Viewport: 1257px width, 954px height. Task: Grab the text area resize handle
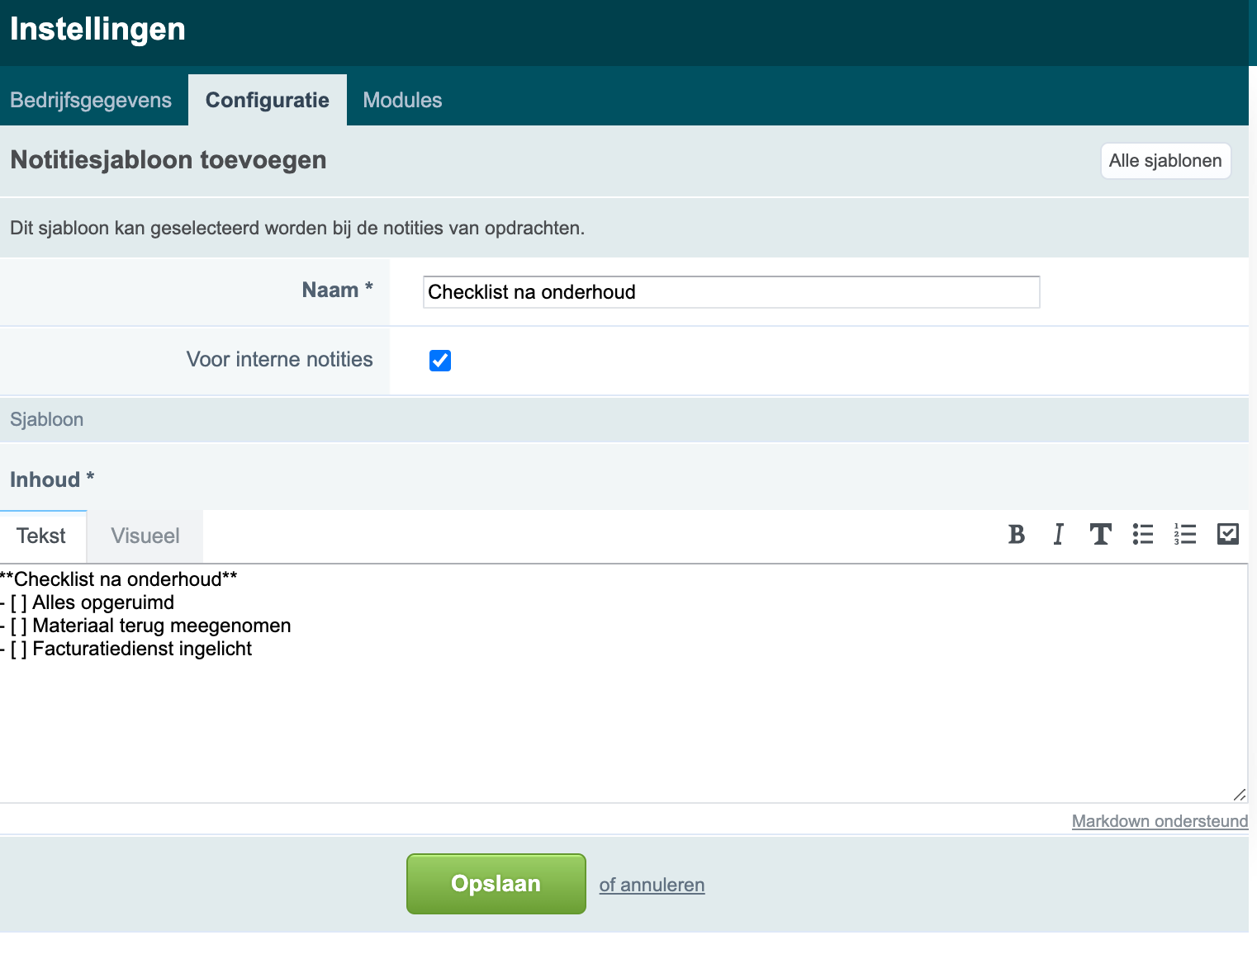pyautogui.click(x=1239, y=795)
